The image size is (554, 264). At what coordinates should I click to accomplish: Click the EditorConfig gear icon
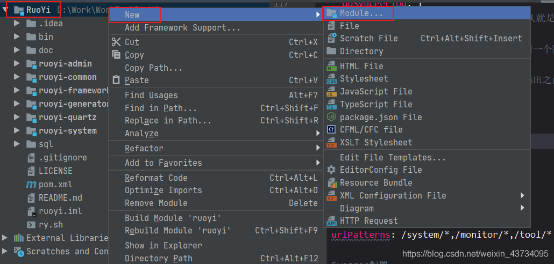click(x=331, y=170)
